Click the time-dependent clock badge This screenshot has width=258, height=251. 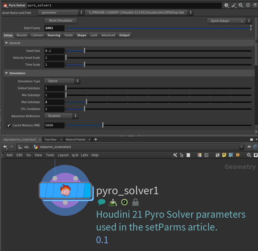(x=124, y=202)
